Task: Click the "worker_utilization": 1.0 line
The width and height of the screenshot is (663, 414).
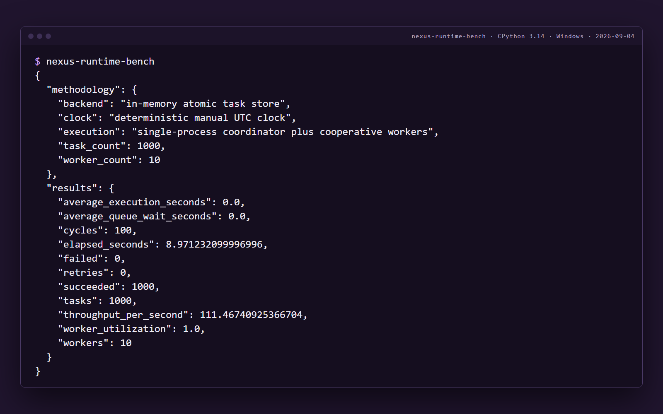Action: [x=131, y=329]
